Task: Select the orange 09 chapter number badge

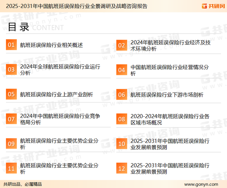Action: 11,144
